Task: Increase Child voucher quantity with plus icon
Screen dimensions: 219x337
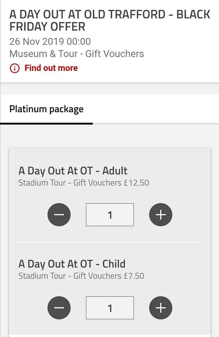Action: click(x=160, y=308)
